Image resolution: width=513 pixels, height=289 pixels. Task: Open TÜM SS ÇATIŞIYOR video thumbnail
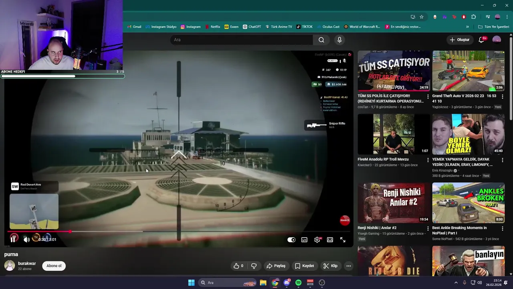point(394,71)
